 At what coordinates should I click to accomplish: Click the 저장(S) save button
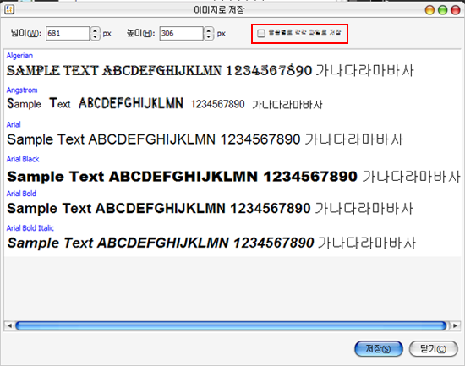tap(379, 348)
